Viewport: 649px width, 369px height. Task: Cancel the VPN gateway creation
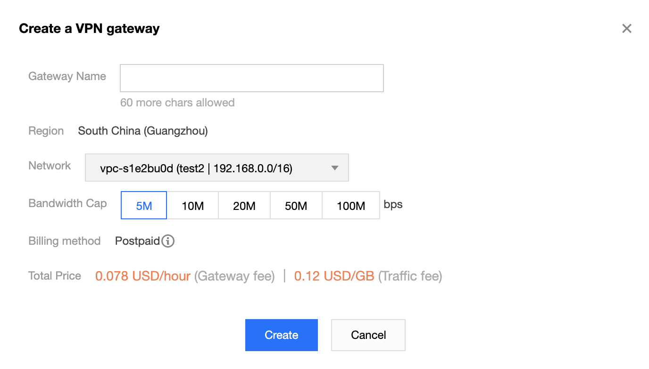(x=368, y=335)
